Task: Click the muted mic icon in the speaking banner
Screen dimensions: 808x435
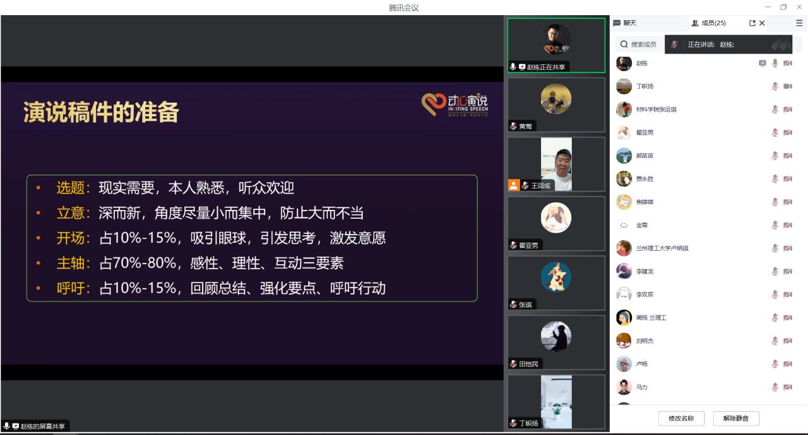Action: point(674,44)
